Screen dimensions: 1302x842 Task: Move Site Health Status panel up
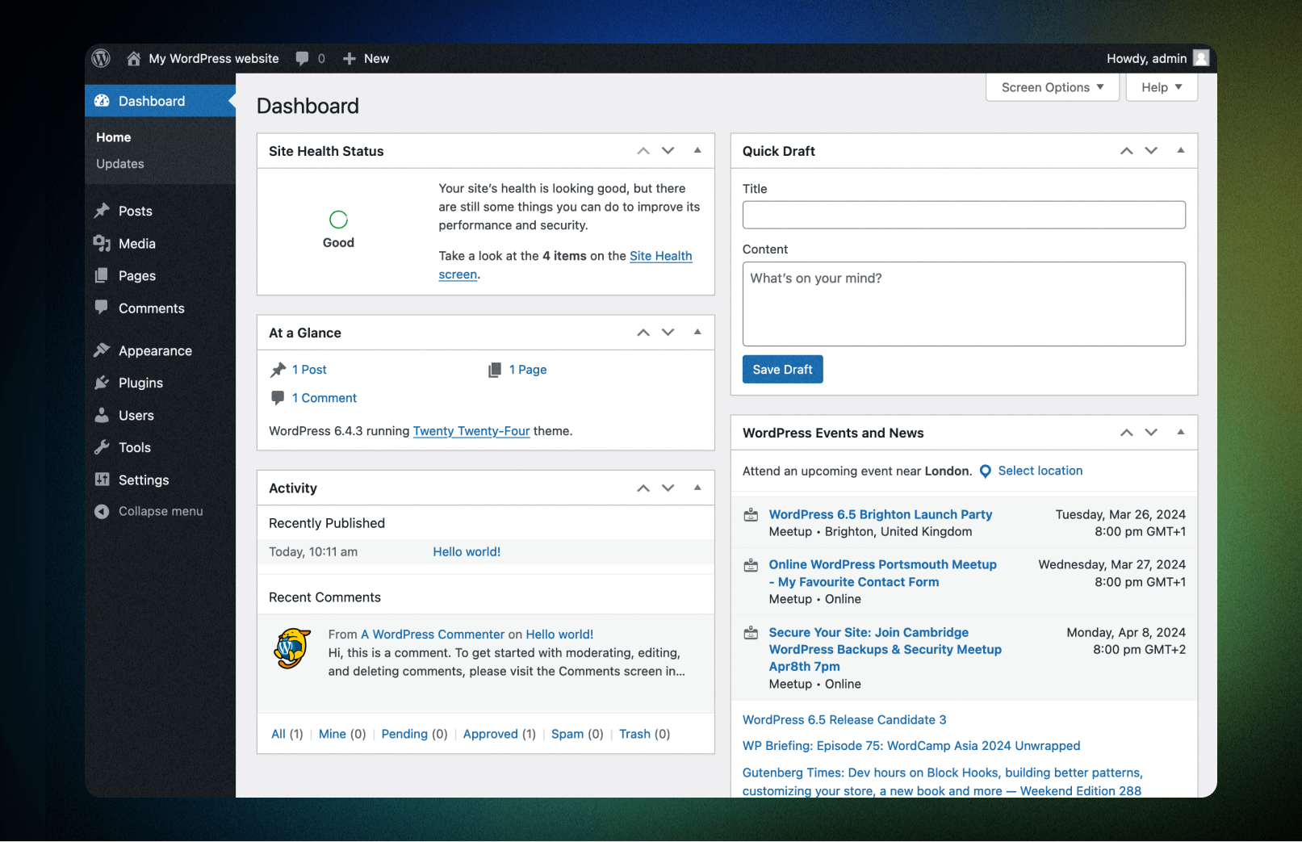(643, 151)
